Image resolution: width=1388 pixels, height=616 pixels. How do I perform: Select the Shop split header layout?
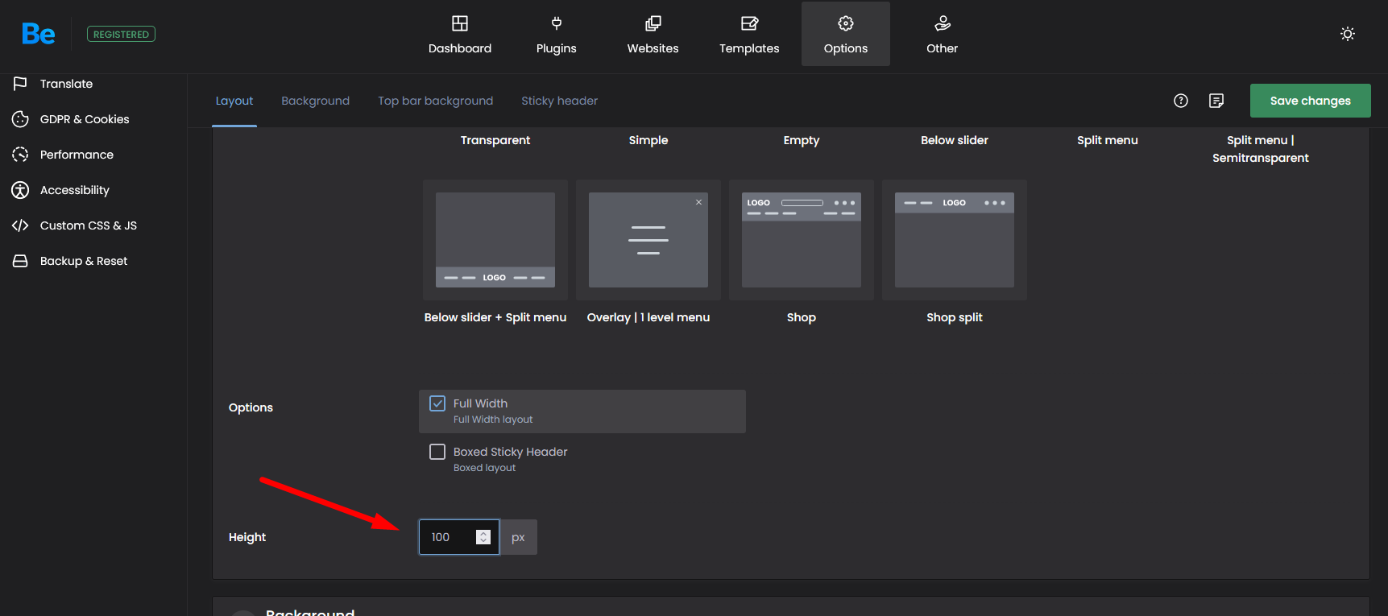coord(955,240)
